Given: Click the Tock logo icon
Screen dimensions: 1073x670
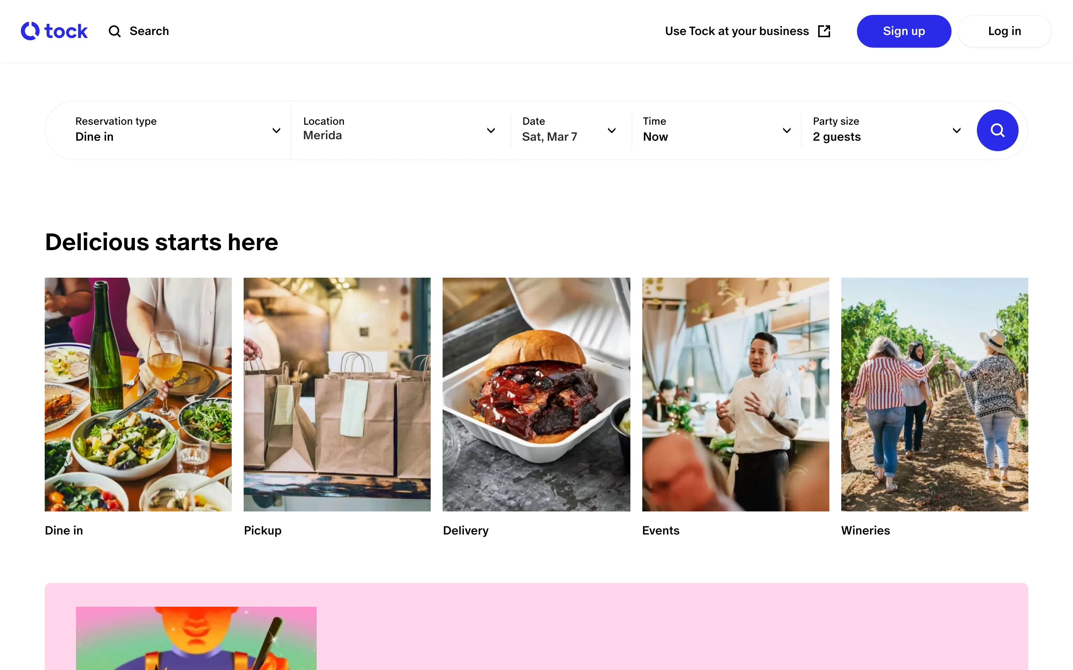Looking at the screenshot, I should [30, 31].
